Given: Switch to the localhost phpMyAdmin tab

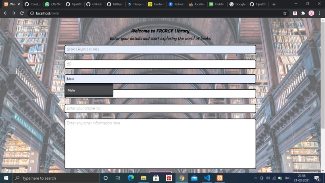Looking at the screenshot, I should 197,4.
